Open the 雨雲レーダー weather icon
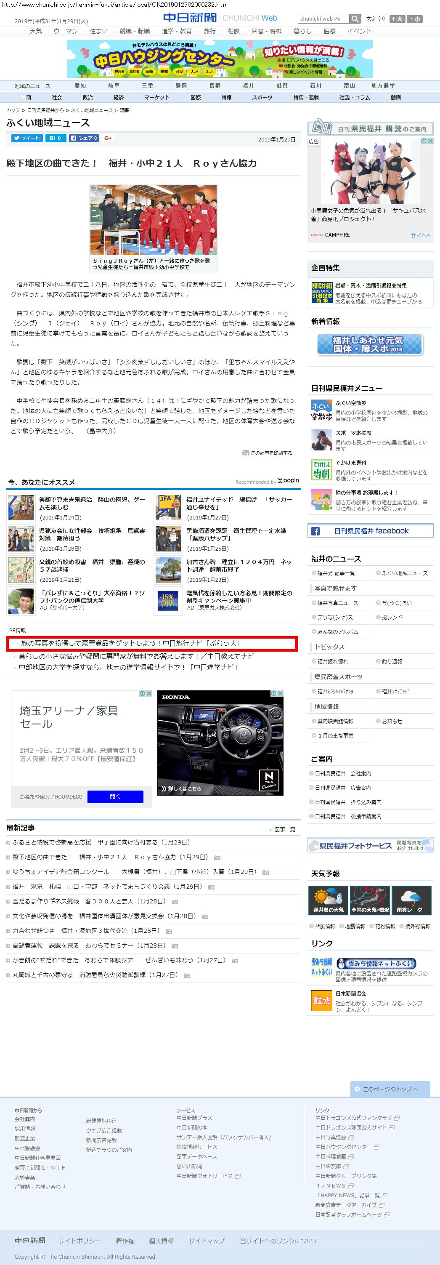 point(411,900)
